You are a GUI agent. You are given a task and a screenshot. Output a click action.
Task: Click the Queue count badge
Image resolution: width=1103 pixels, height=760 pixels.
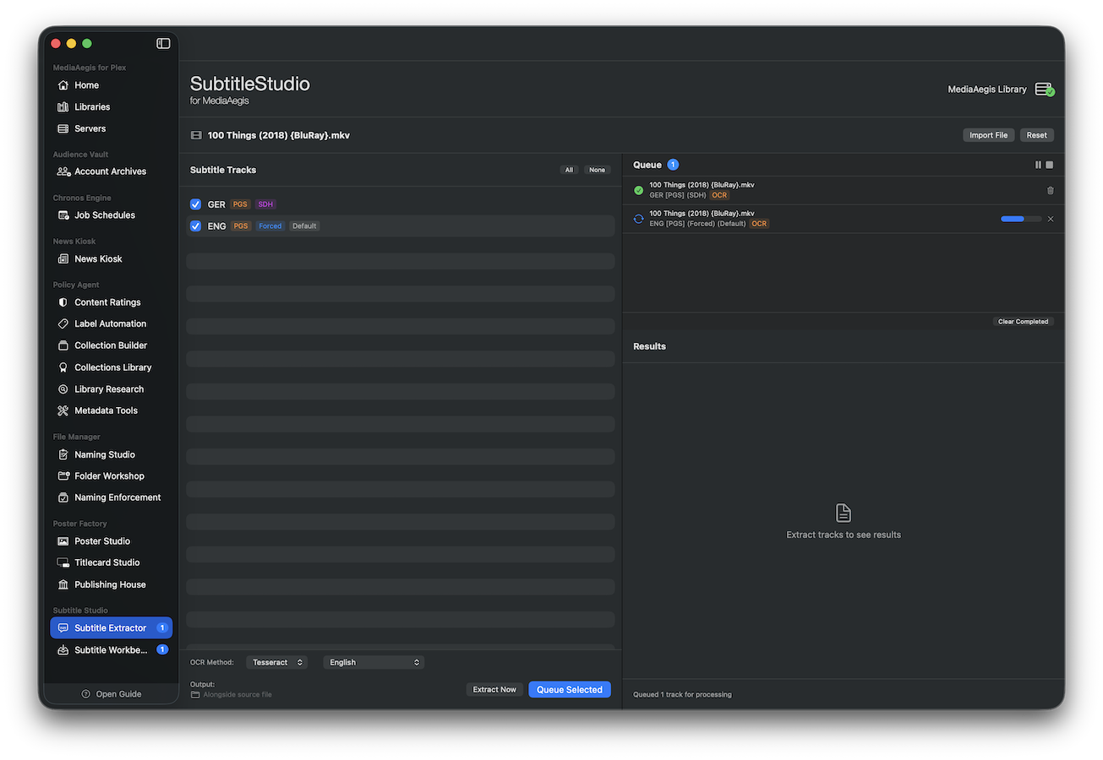673,165
